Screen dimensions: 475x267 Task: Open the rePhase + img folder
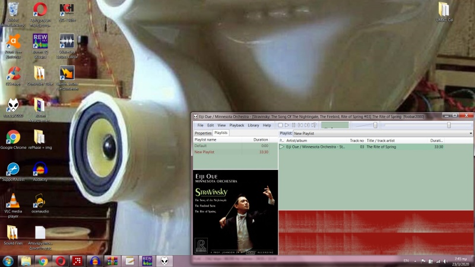(x=40, y=139)
